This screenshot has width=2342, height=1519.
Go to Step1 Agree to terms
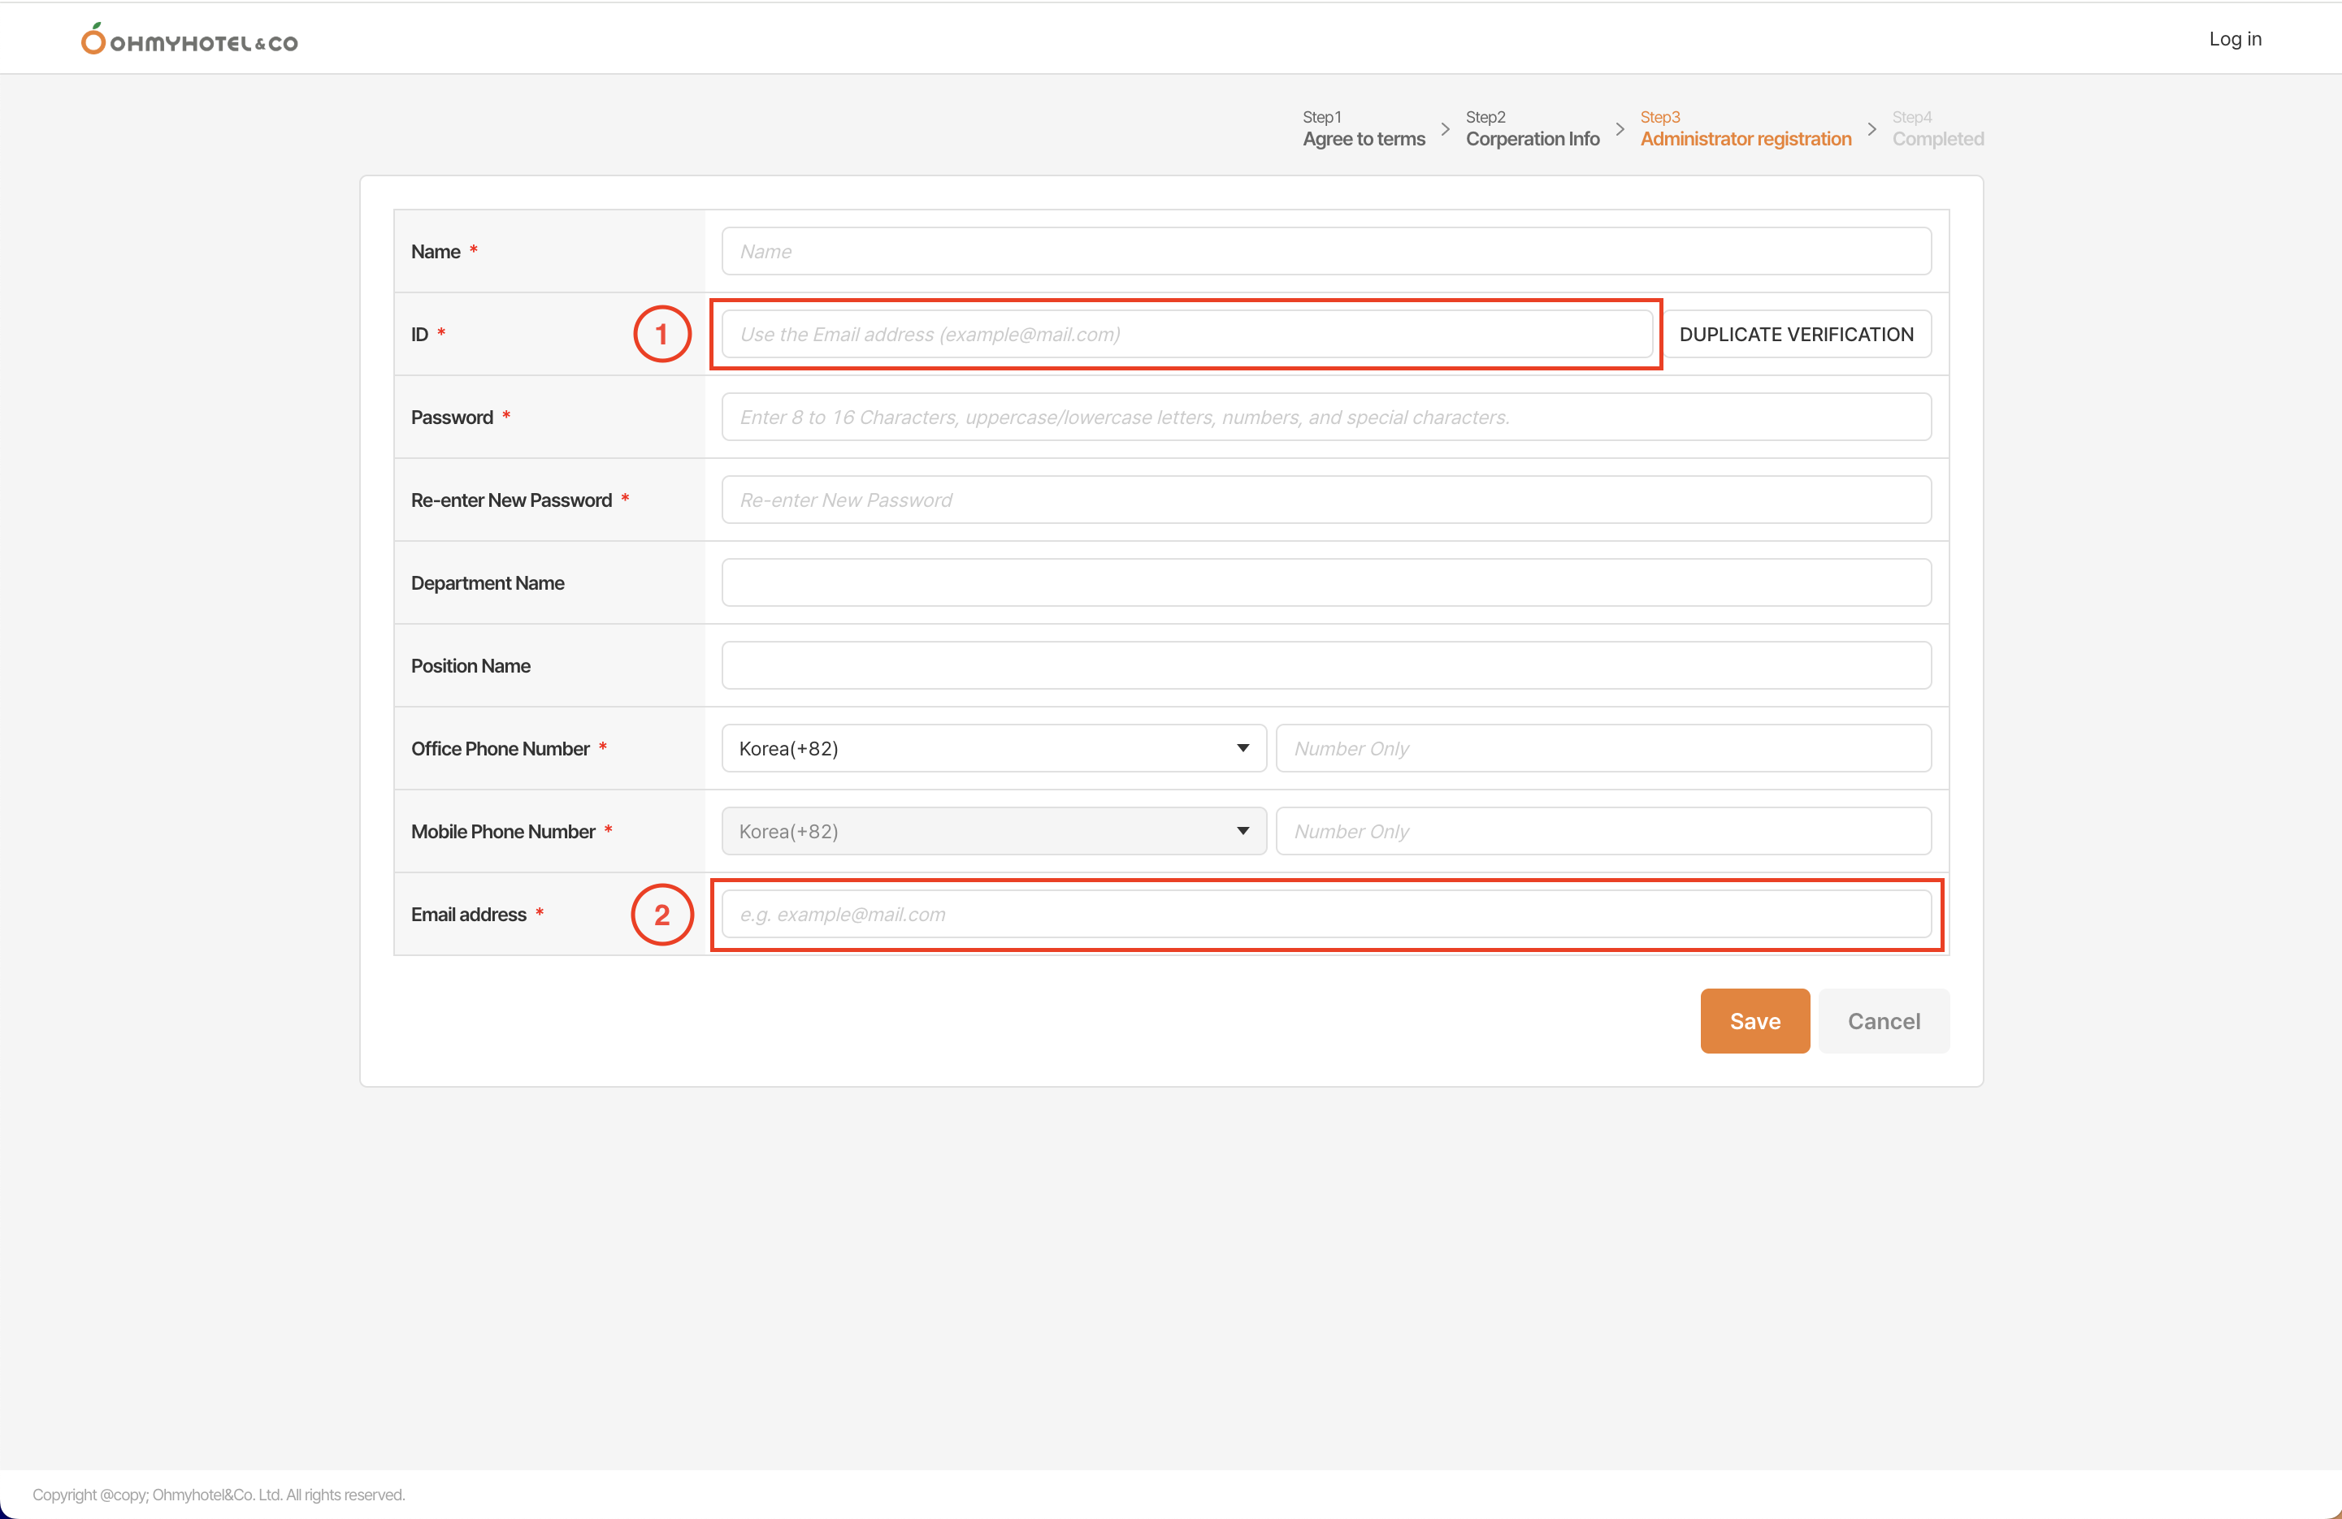(1363, 129)
